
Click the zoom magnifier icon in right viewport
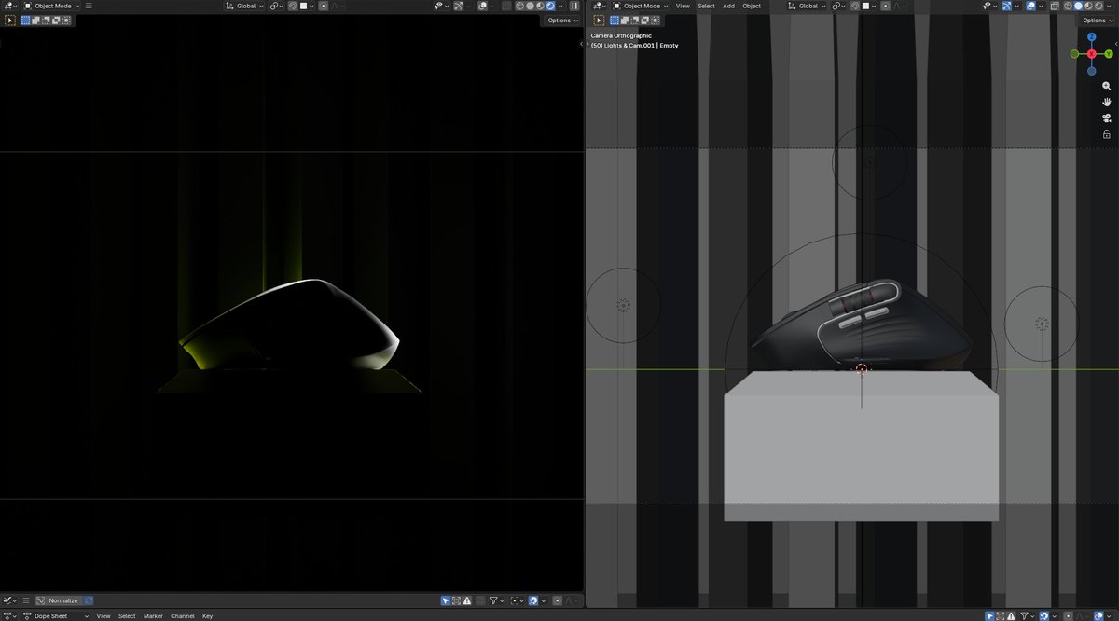(x=1107, y=86)
